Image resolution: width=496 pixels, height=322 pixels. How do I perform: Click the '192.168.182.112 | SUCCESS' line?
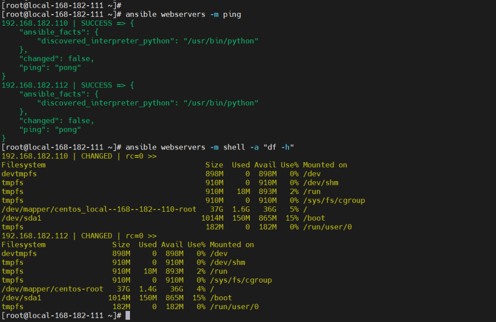click(x=68, y=85)
